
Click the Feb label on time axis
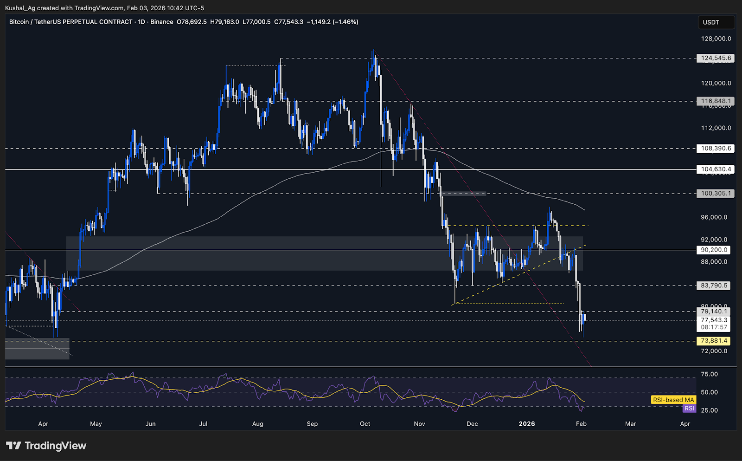click(x=581, y=424)
